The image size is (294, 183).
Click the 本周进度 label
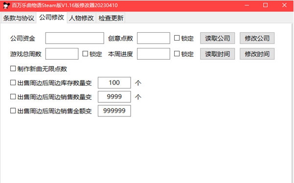tap(120, 54)
